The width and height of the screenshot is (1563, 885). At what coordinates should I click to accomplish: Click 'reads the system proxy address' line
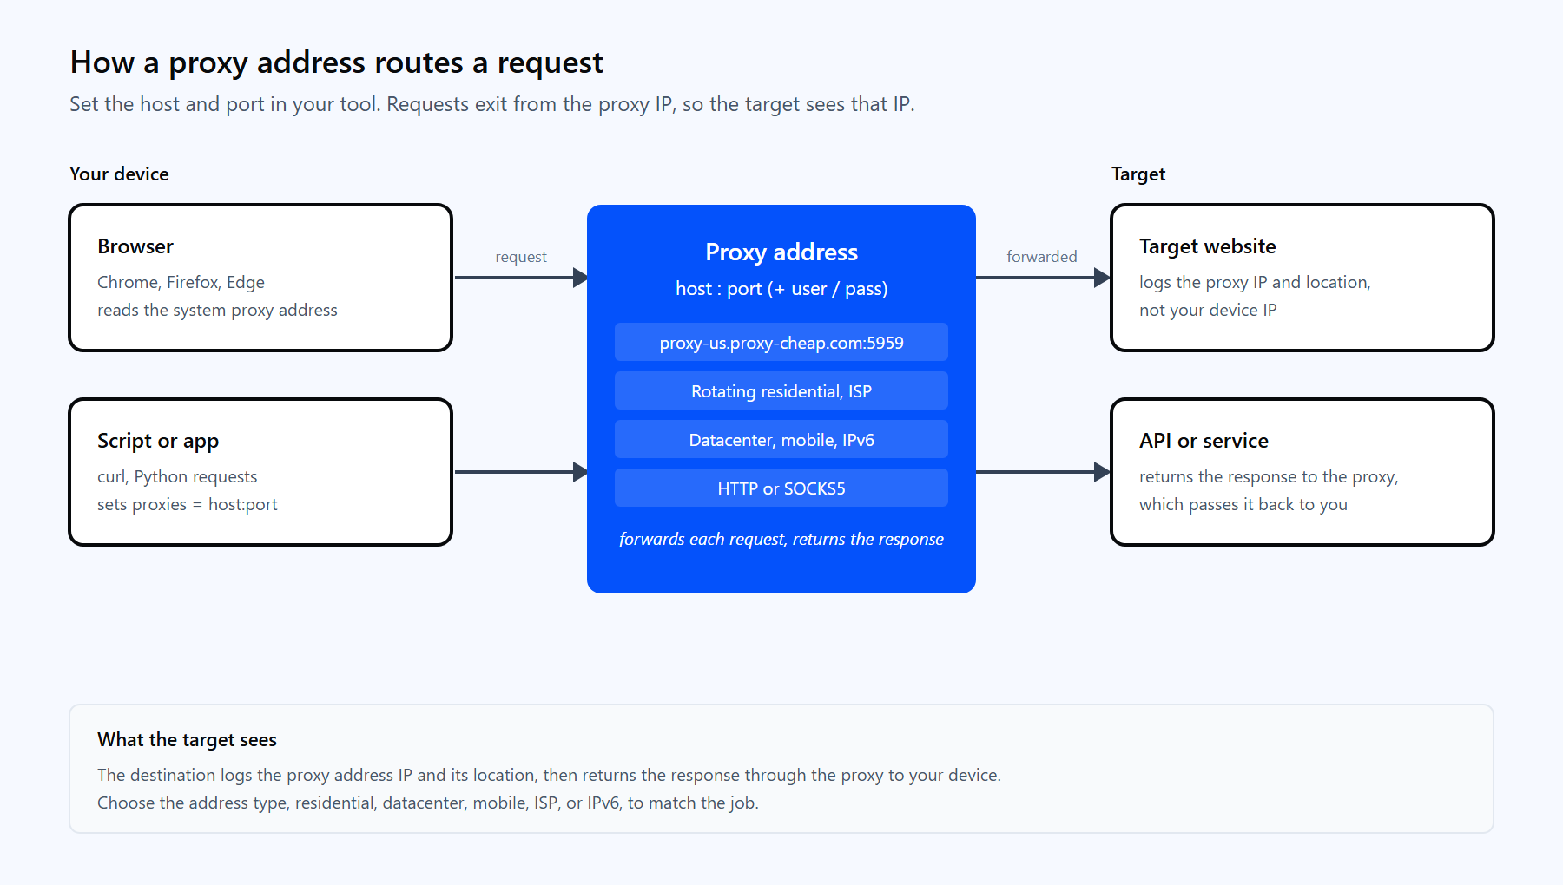(x=217, y=310)
